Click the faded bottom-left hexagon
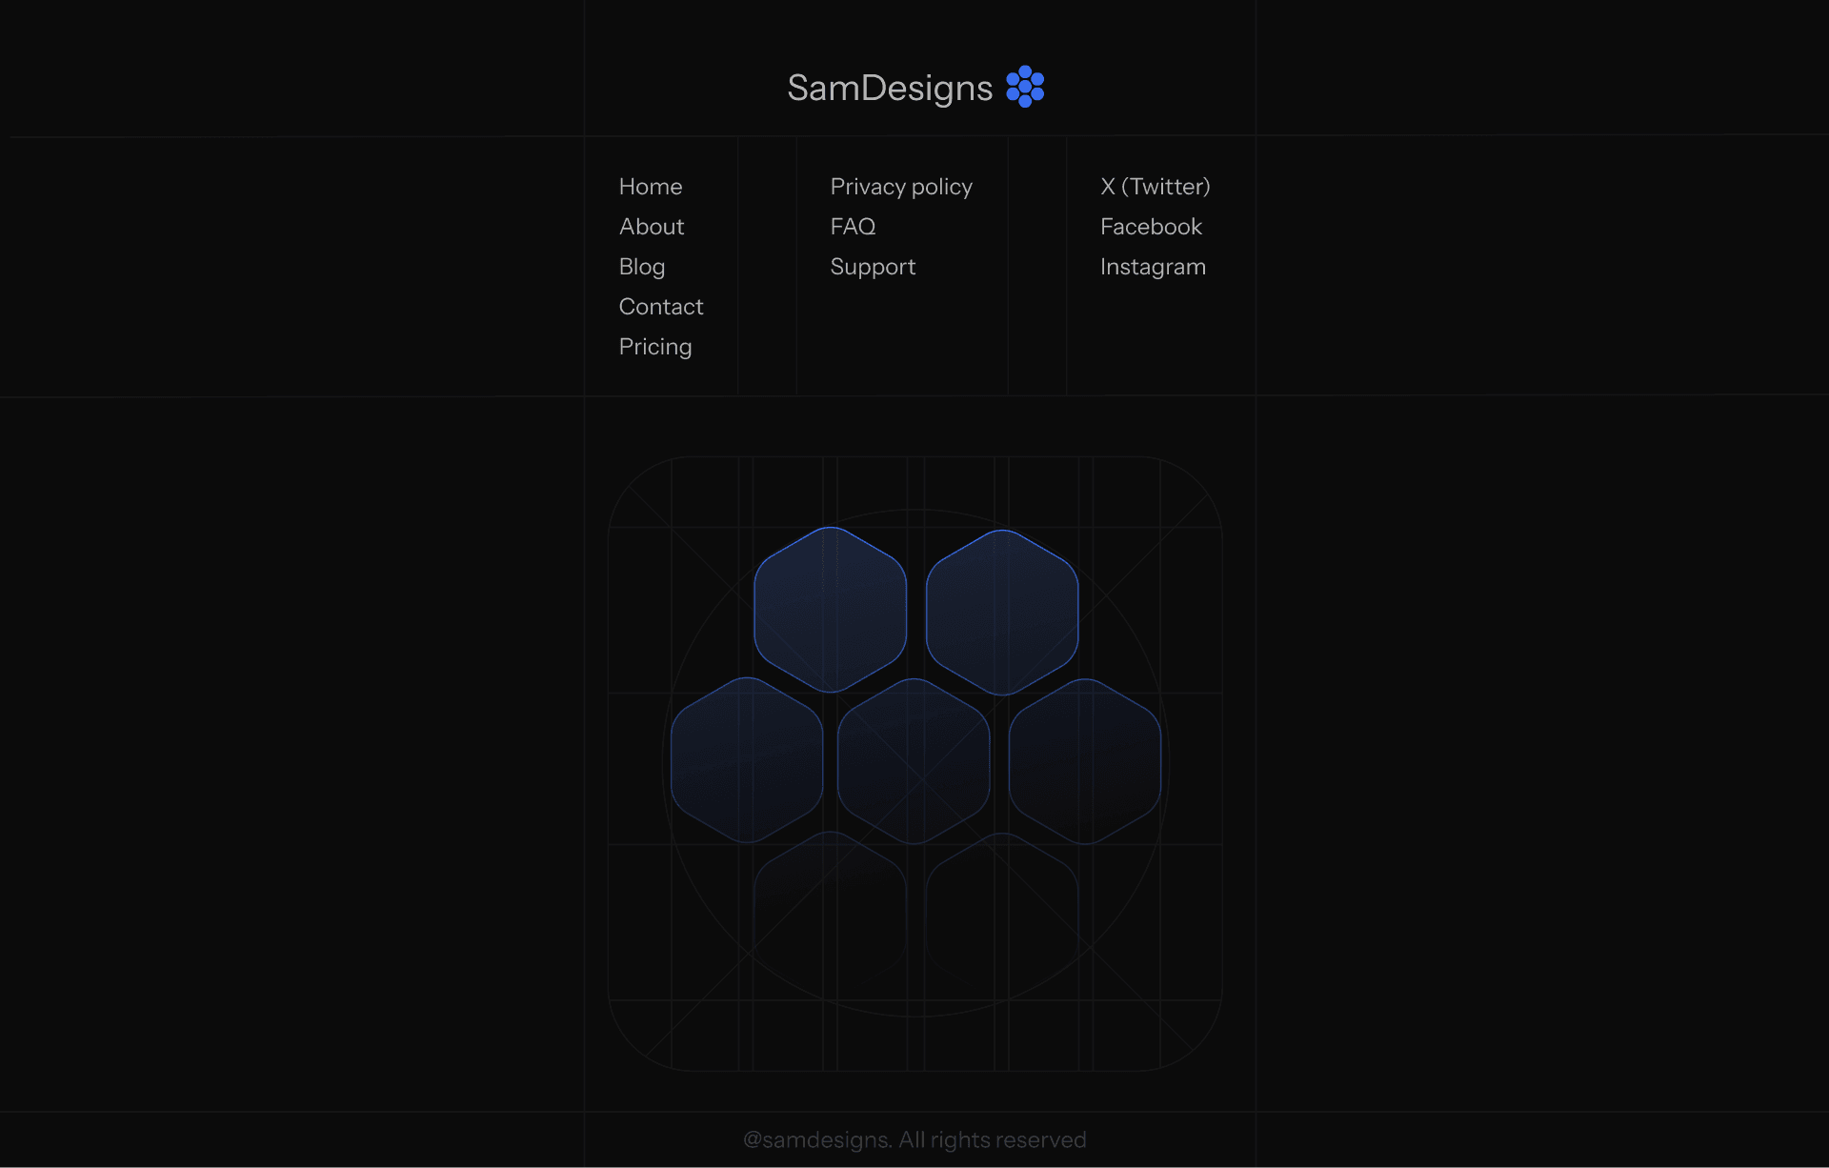This screenshot has height=1168, width=1829. [830, 905]
